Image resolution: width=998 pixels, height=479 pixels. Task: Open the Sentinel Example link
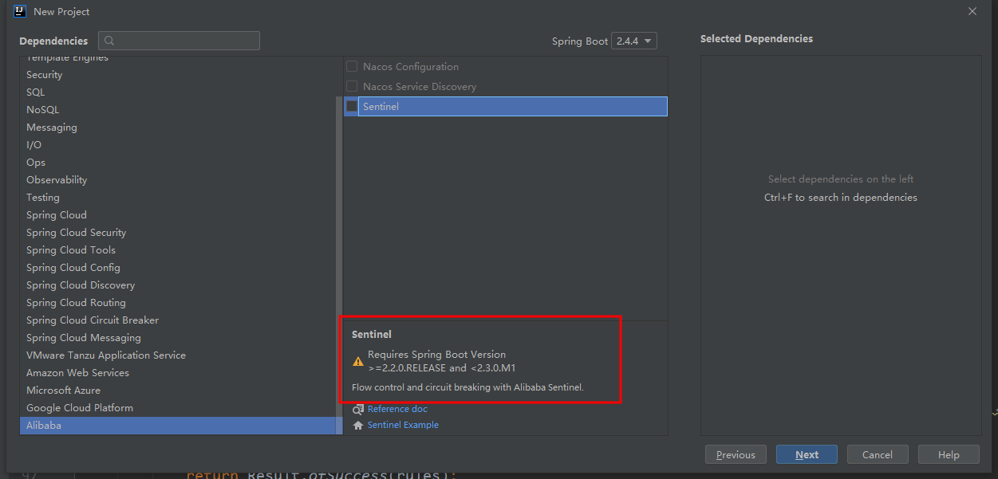(403, 425)
